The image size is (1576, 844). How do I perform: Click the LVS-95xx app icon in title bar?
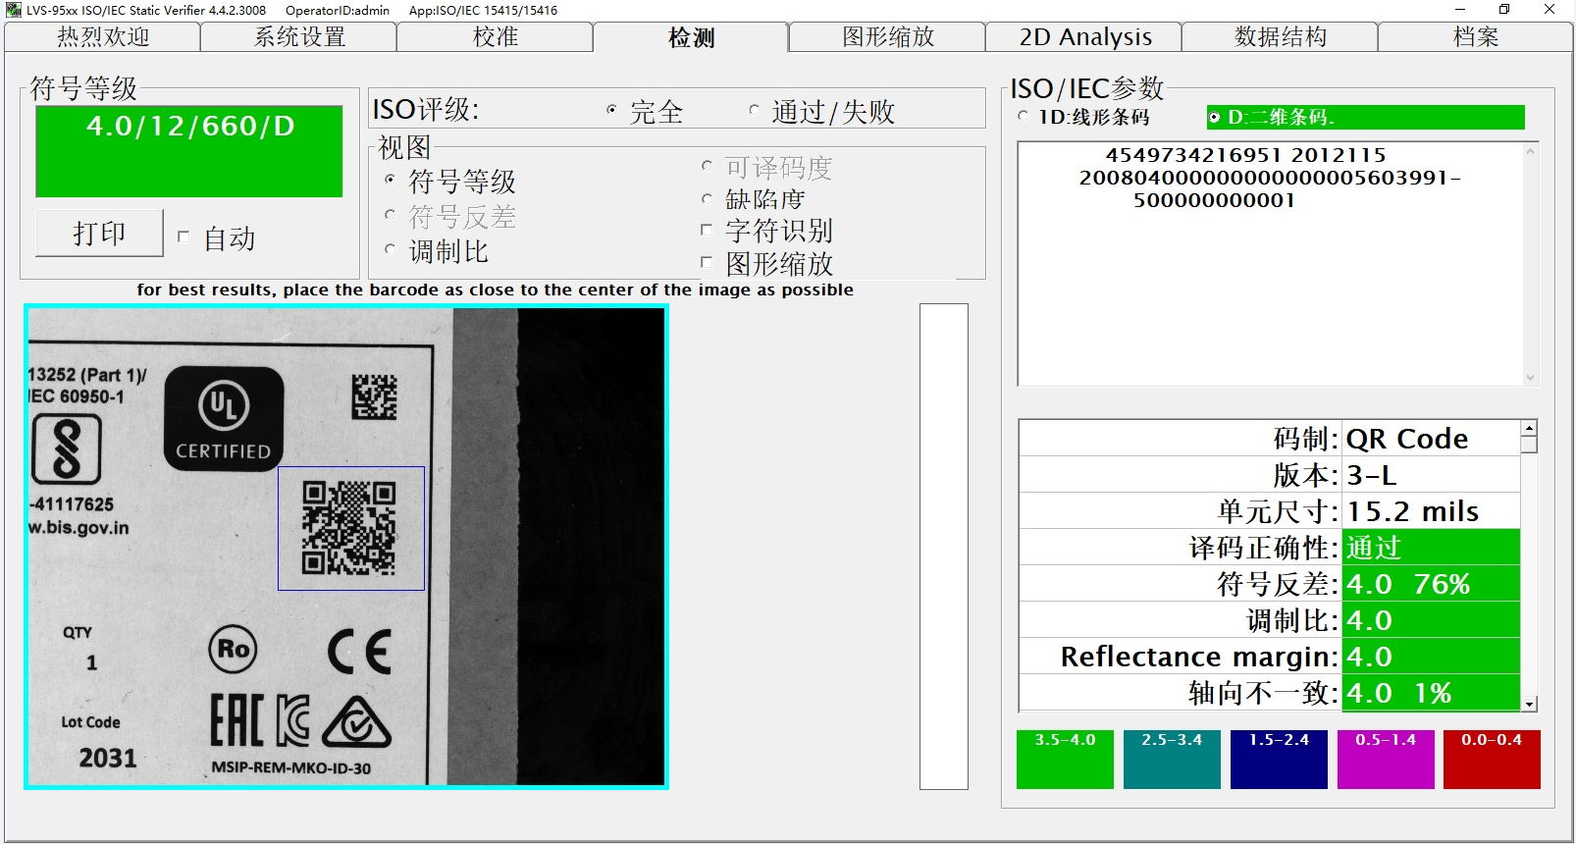13,10
